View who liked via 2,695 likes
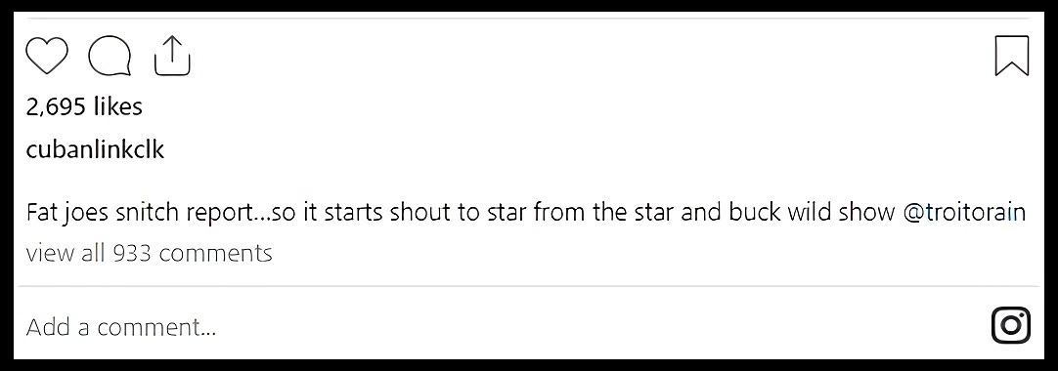Viewport: 1058px width, 371px height. pyautogui.click(x=84, y=106)
